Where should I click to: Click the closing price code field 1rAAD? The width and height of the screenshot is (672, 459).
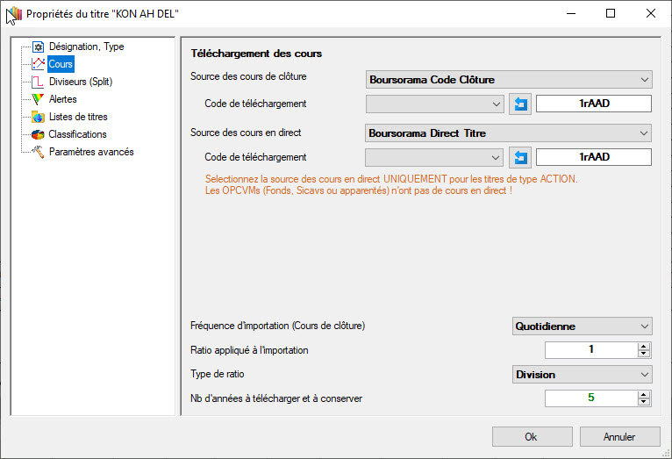pos(594,104)
